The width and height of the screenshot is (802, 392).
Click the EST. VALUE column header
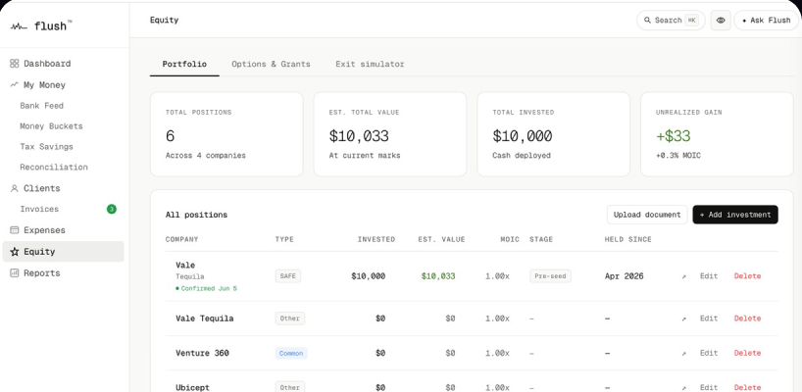(x=441, y=239)
